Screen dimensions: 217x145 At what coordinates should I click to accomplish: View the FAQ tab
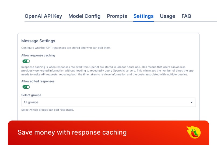[x=186, y=16]
